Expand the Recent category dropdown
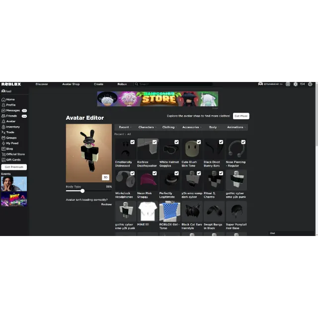The height and width of the screenshot is (318, 318). click(x=125, y=127)
